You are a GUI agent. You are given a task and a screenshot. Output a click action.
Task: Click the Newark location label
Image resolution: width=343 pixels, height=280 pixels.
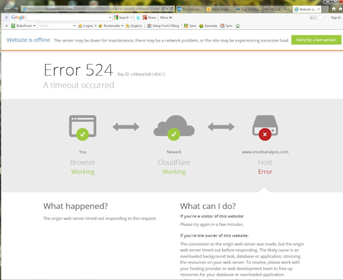(x=174, y=152)
